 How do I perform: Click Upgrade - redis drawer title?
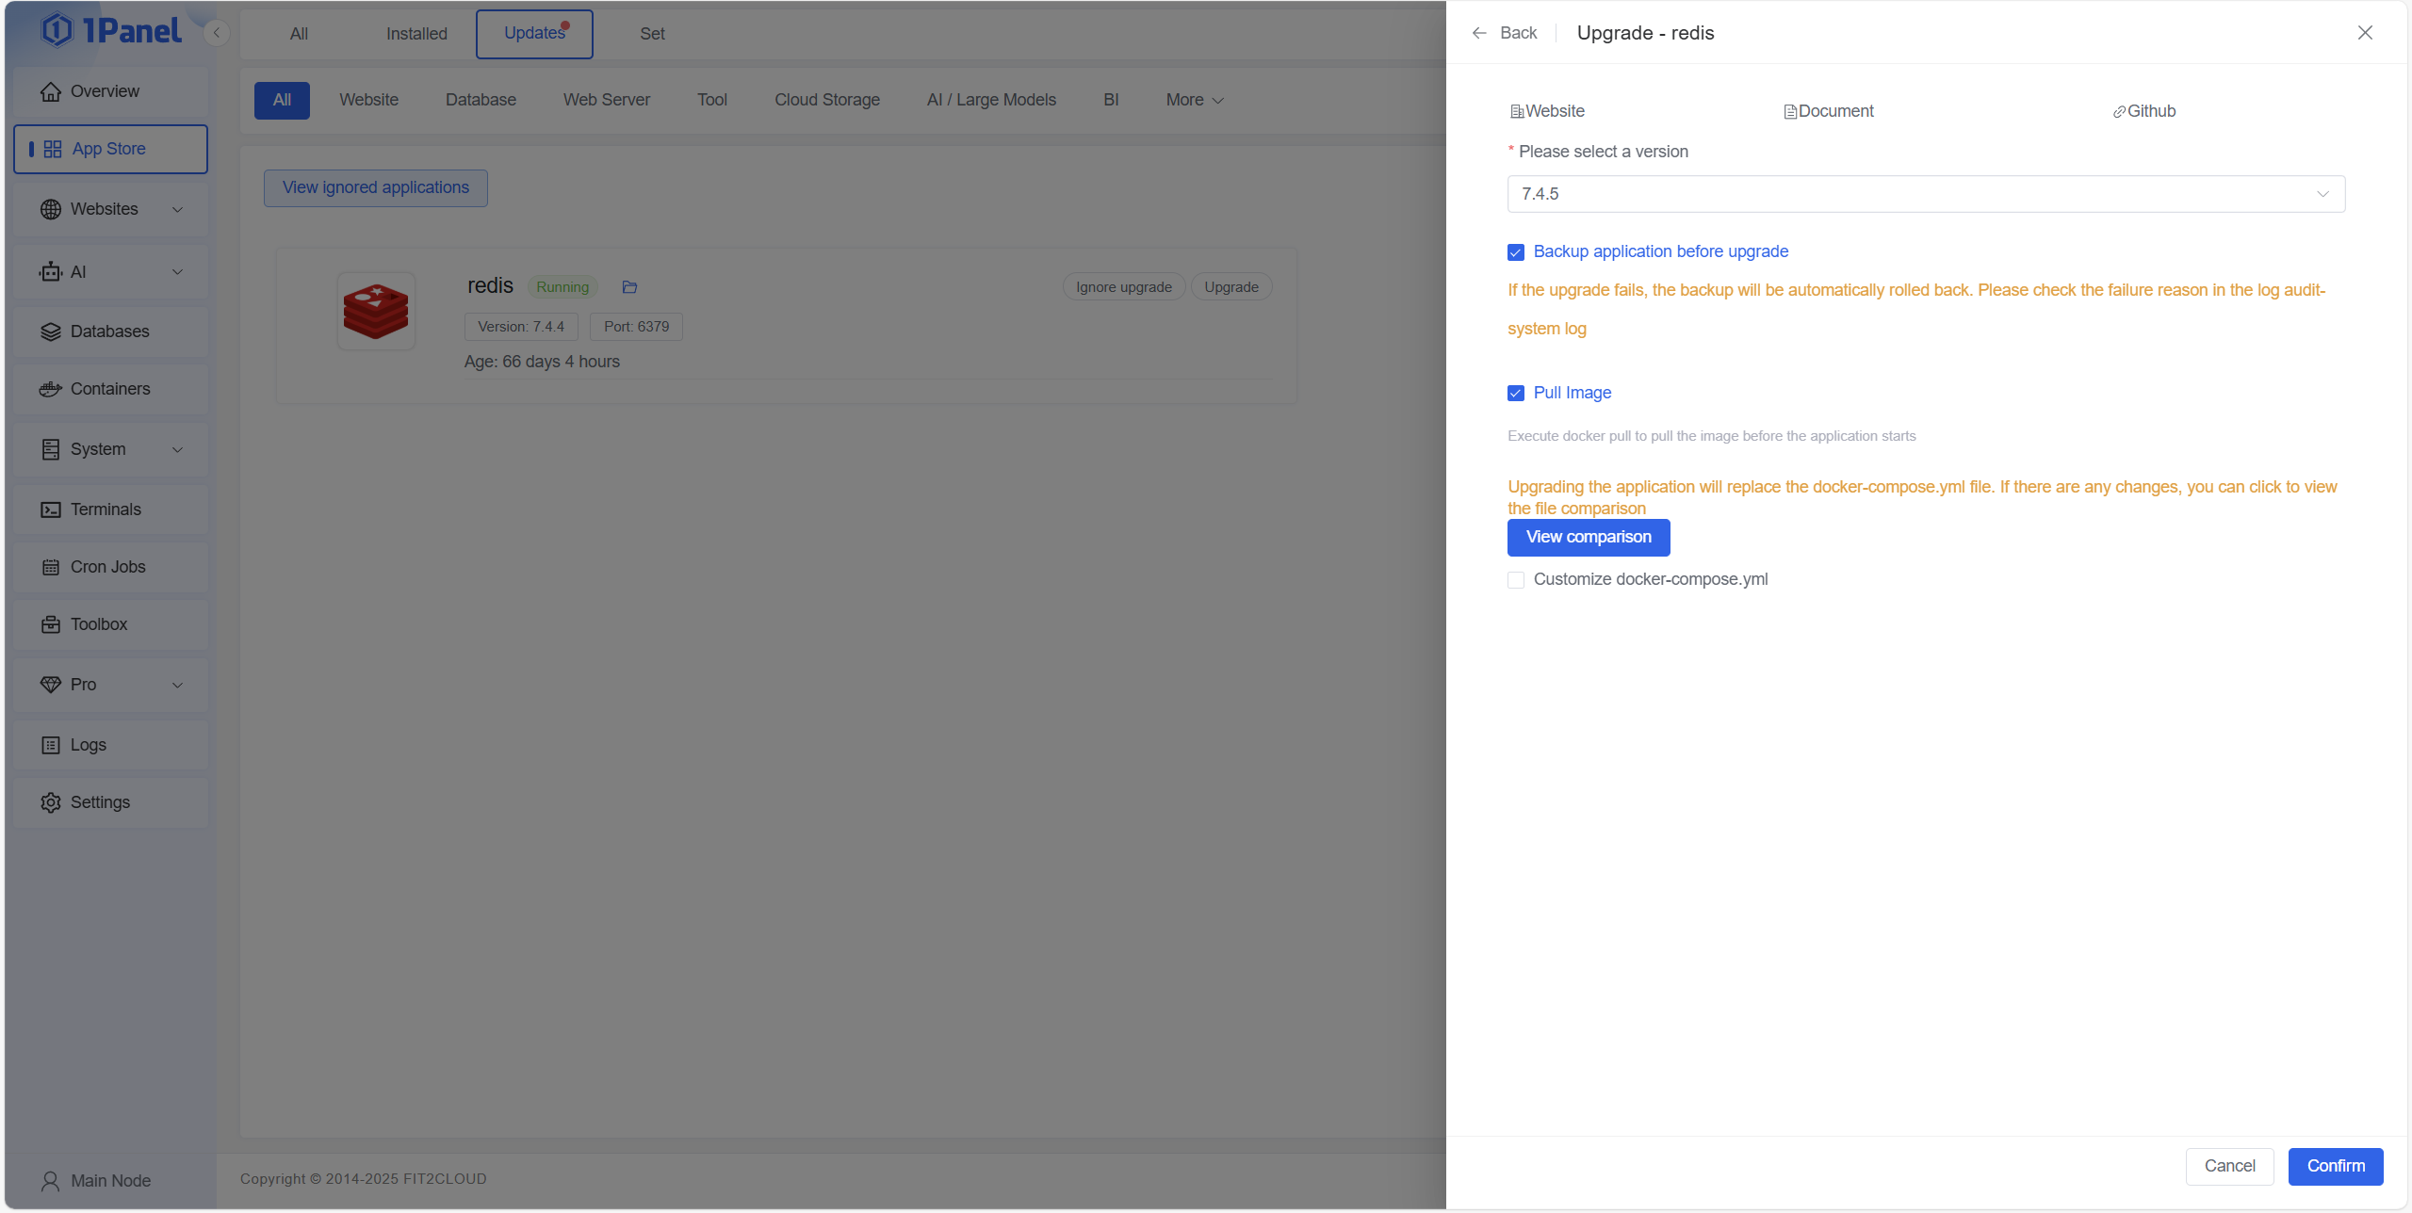pos(1645,33)
